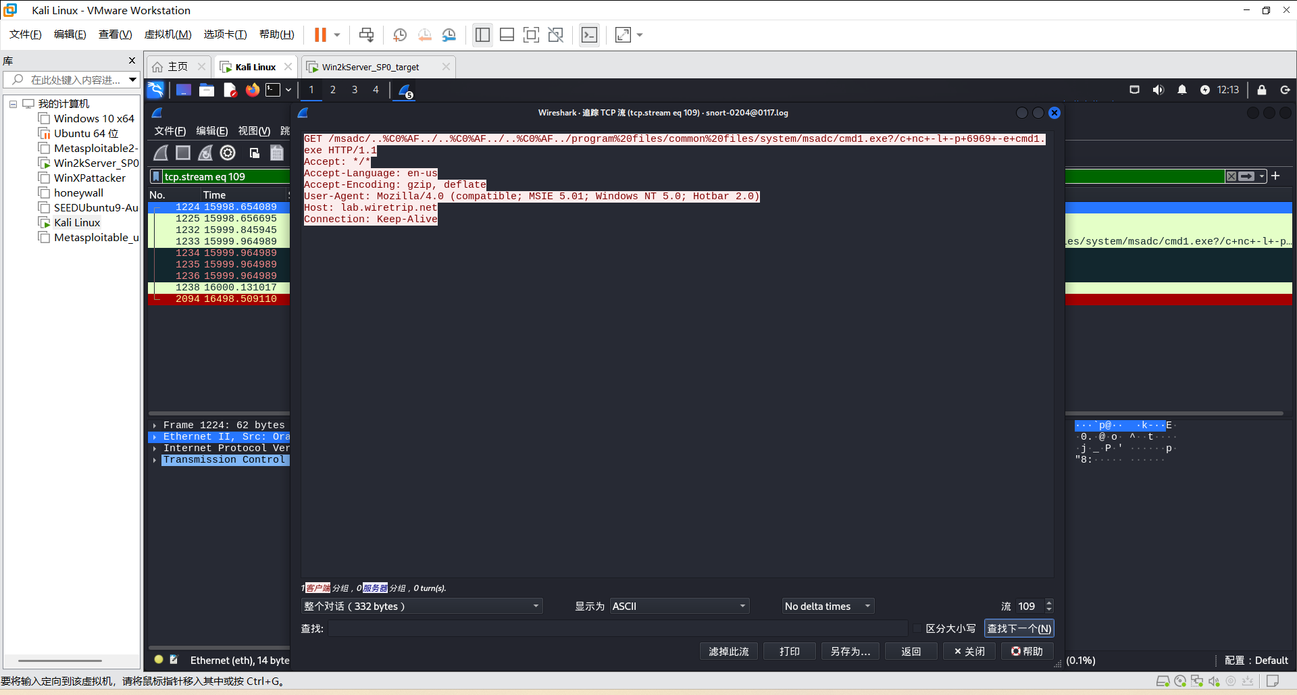Select workspace 2 in Kali panel
Image resolution: width=1297 pixels, height=695 pixels.
pyautogui.click(x=333, y=90)
